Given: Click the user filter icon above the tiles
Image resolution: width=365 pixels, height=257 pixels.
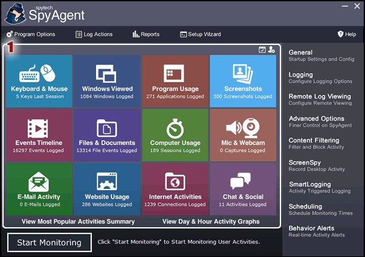Looking at the screenshot, I should (x=271, y=50).
